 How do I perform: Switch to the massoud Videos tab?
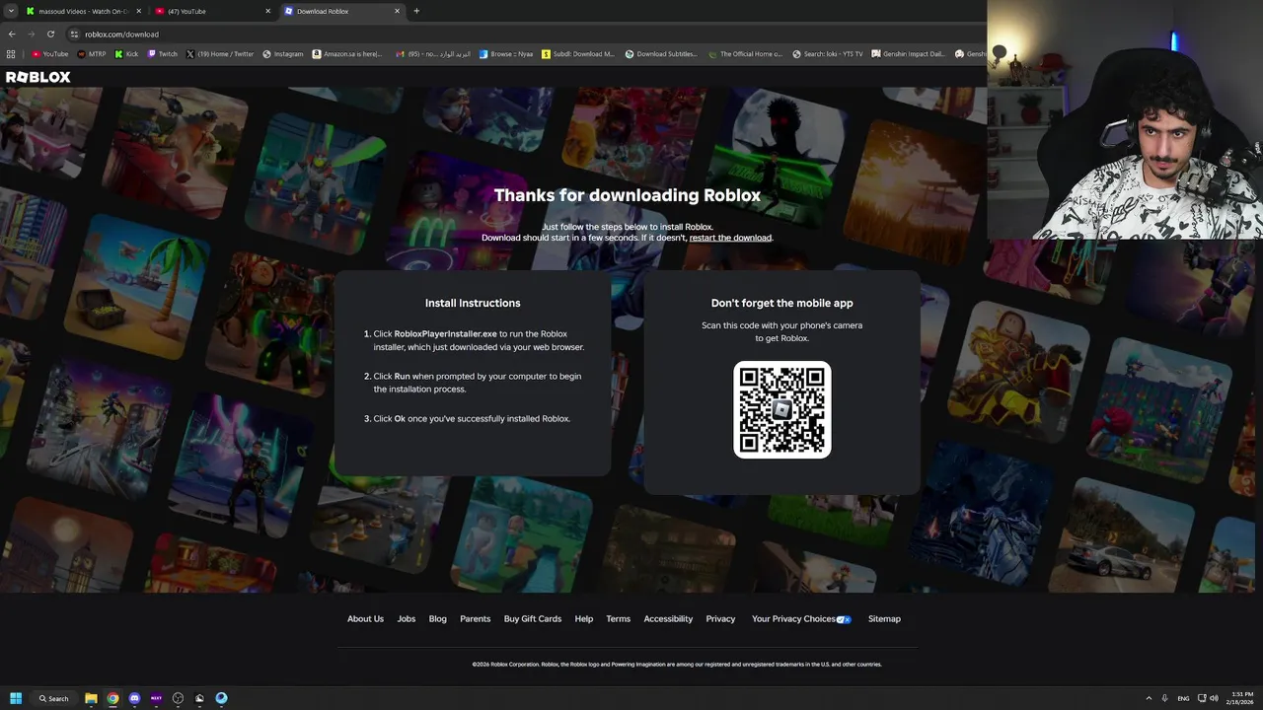pyautogui.click(x=83, y=11)
